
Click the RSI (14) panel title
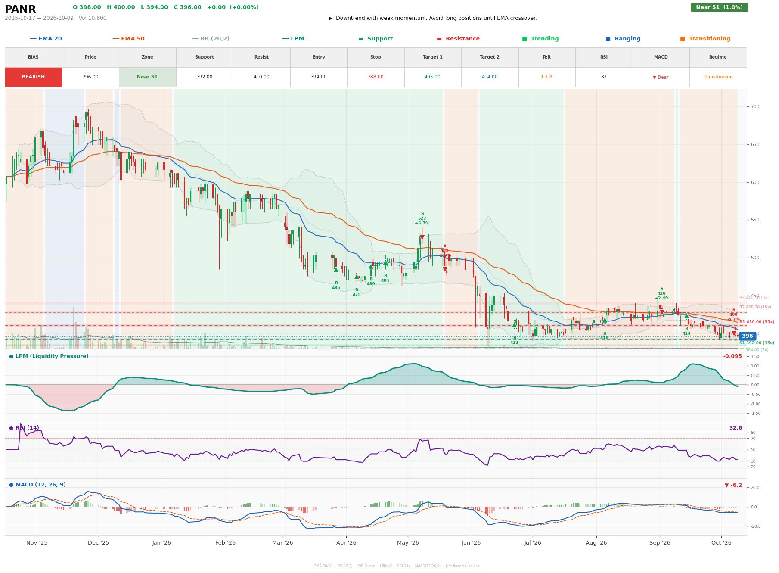tap(27, 428)
